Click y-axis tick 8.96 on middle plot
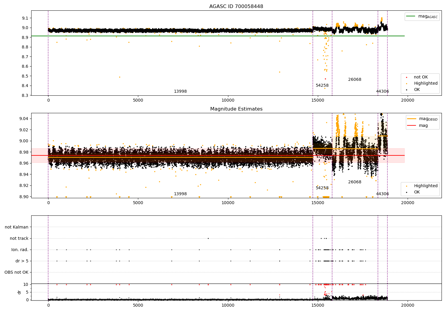 [24, 163]
